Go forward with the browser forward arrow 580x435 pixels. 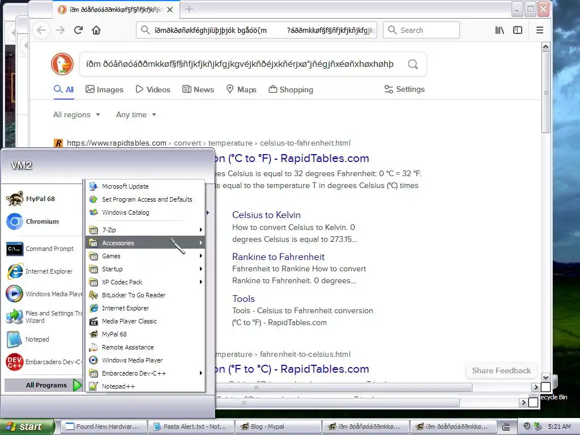coord(60,30)
